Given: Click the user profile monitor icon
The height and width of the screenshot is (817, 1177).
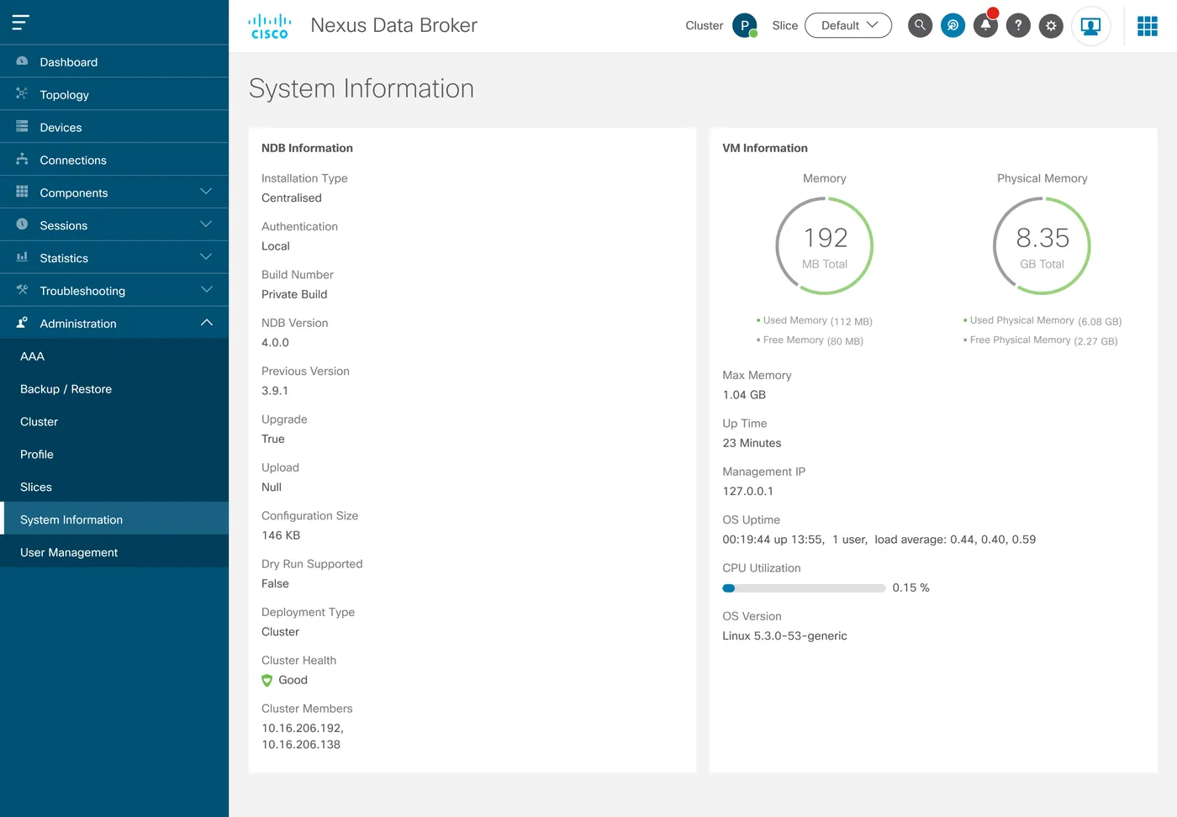Looking at the screenshot, I should click(x=1090, y=26).
